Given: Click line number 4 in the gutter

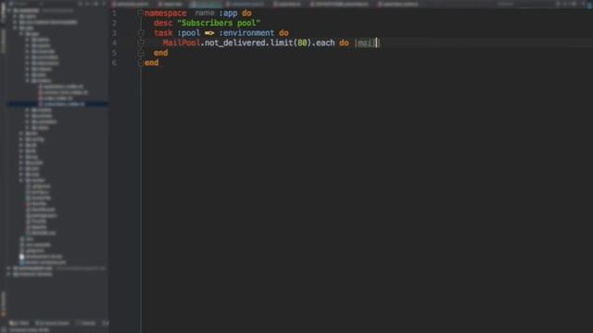Looking at the screenshot, I should pyautogui.click(x=114, y=43).
